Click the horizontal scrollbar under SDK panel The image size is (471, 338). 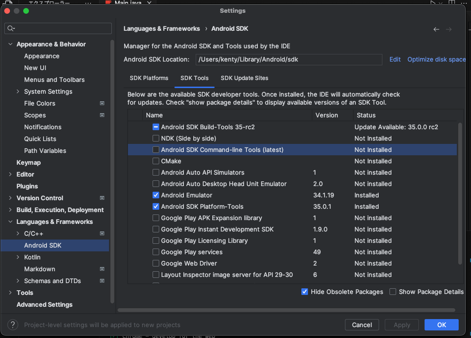pyautogui.click(x=286, y=310)
